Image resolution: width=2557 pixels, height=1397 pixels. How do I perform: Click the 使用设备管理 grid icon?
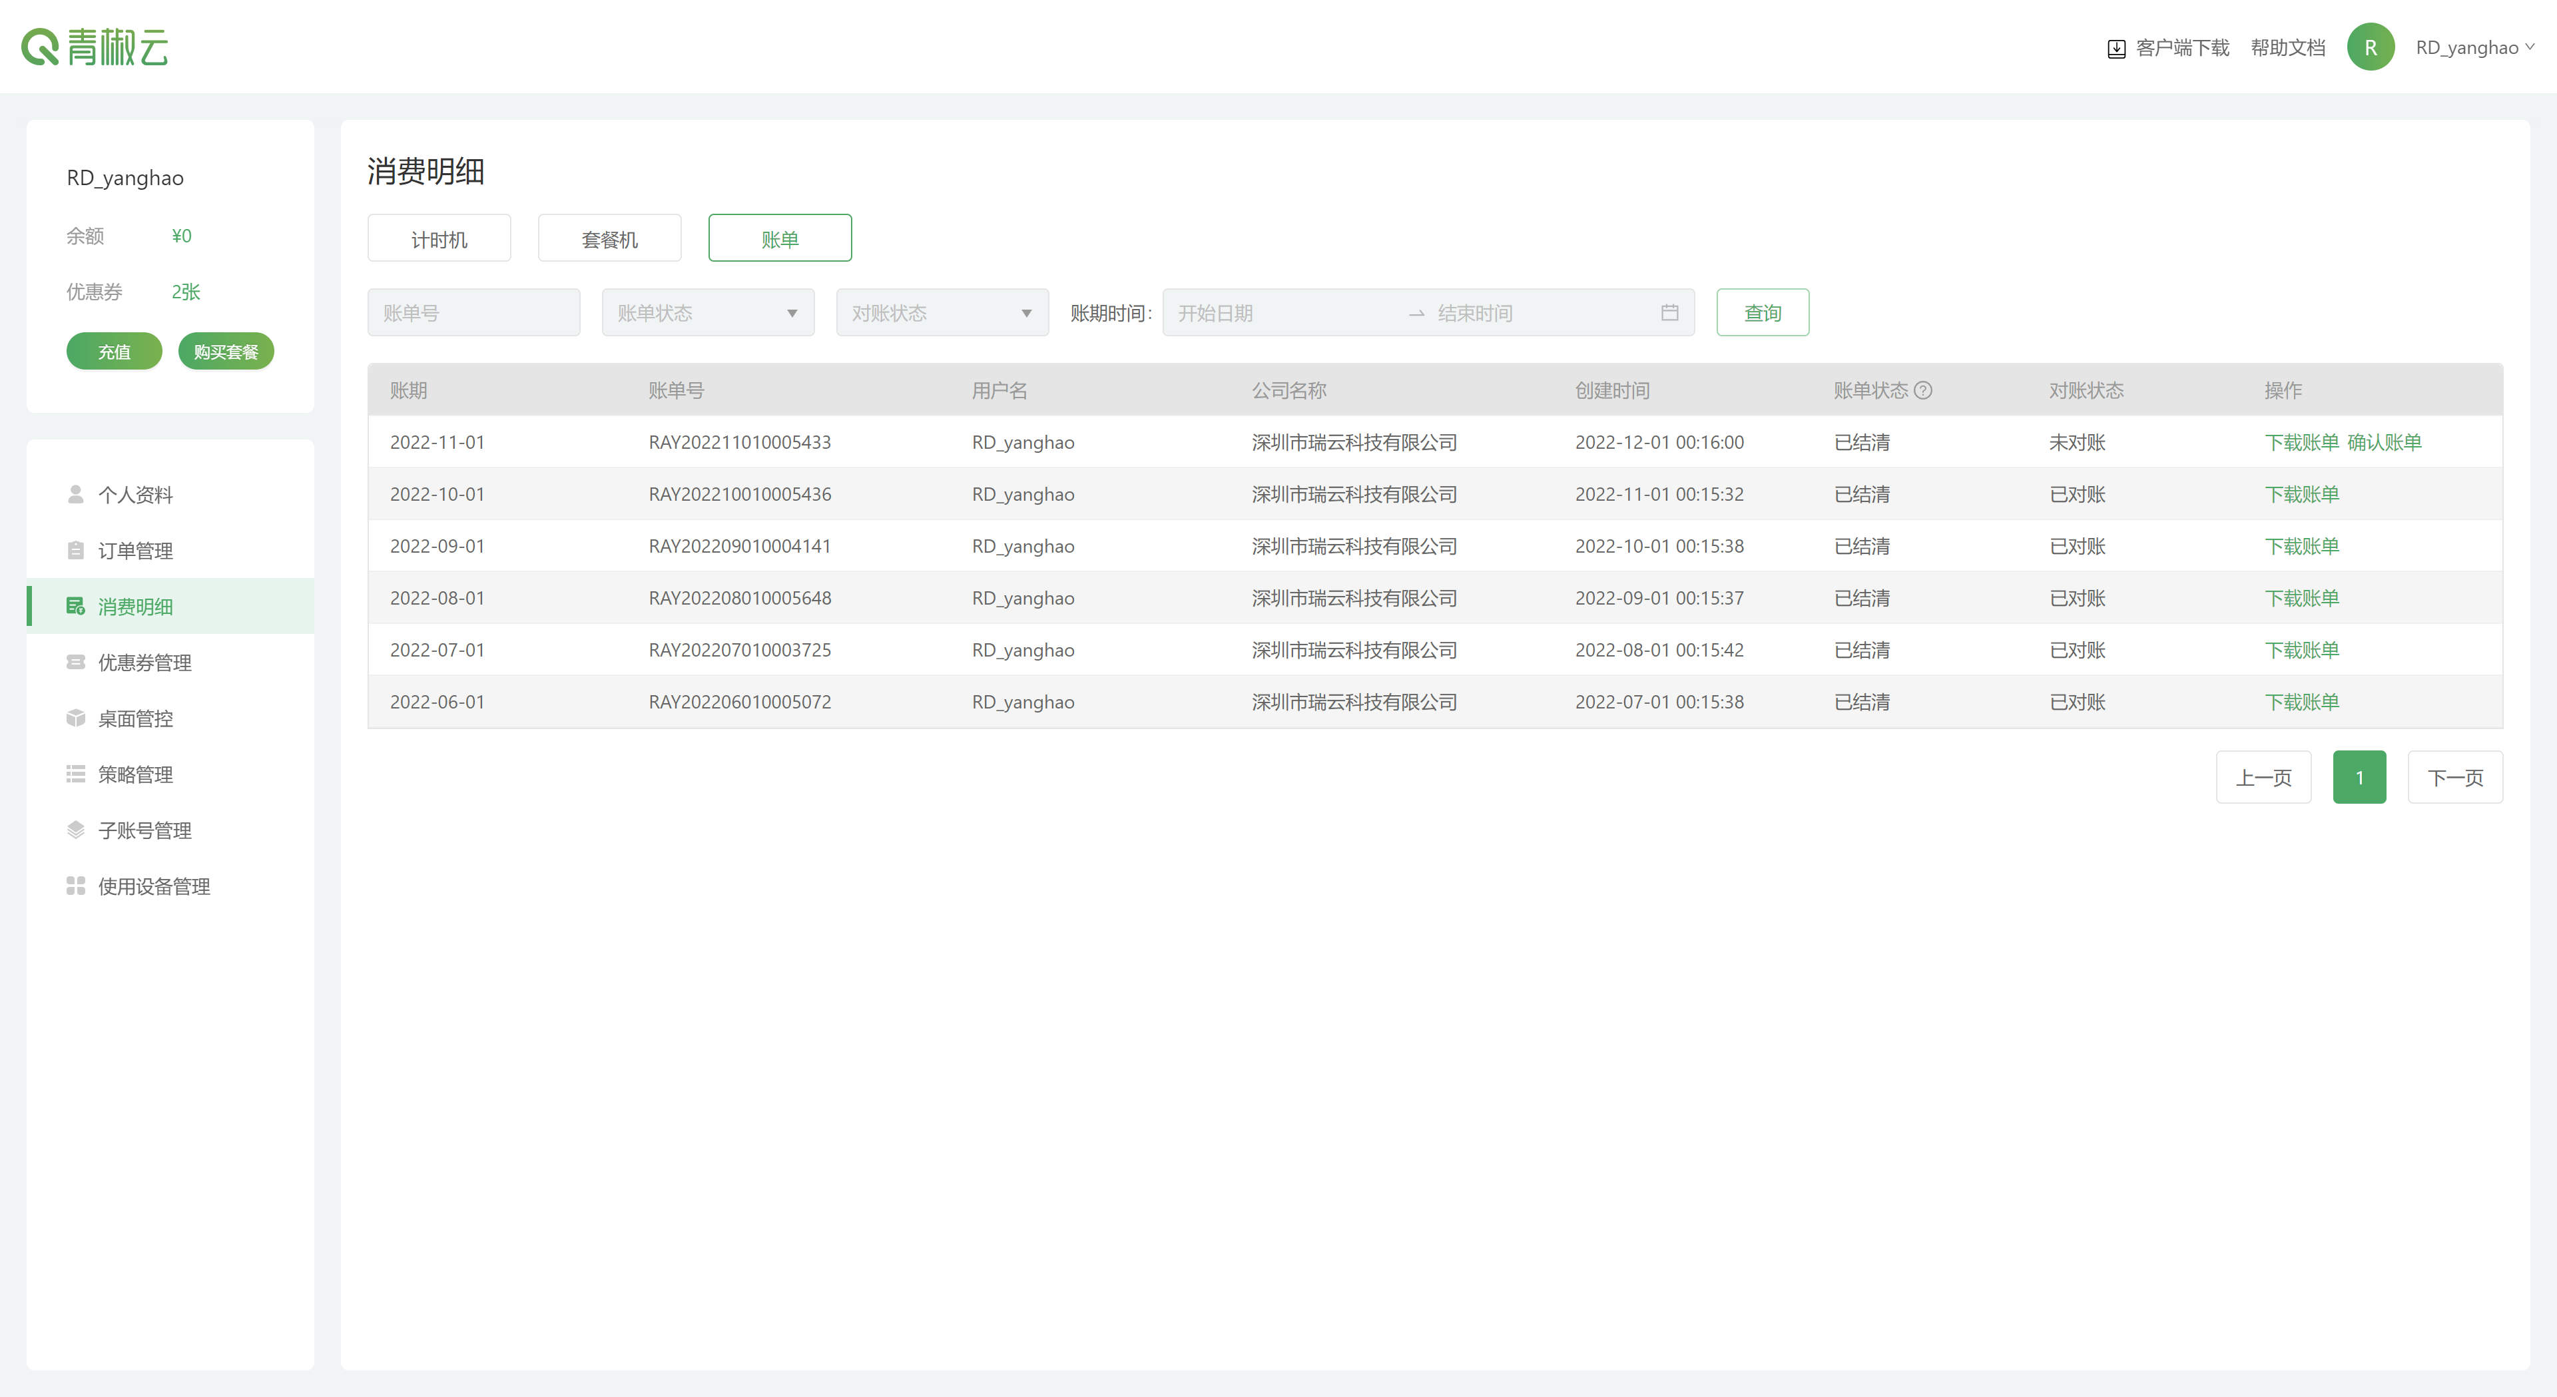tap(75, 886)
